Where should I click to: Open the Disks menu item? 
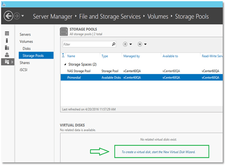click(26, 48)
